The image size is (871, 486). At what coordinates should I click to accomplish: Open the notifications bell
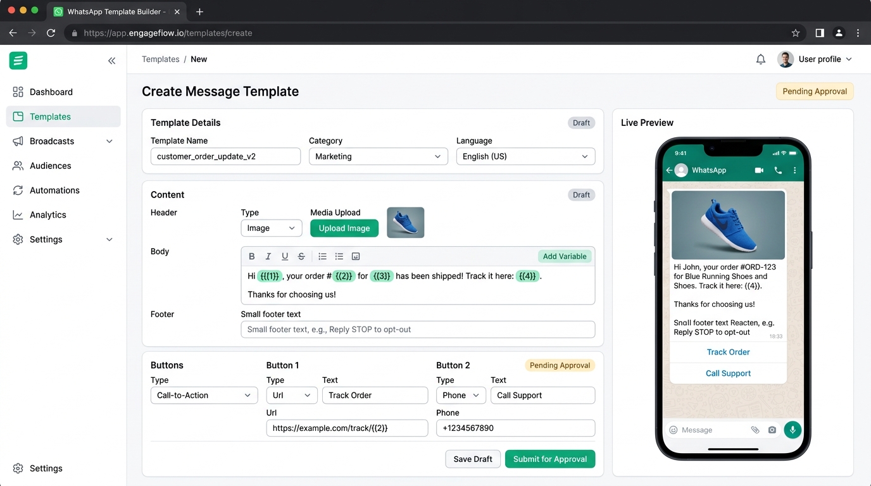pos(761,59)
